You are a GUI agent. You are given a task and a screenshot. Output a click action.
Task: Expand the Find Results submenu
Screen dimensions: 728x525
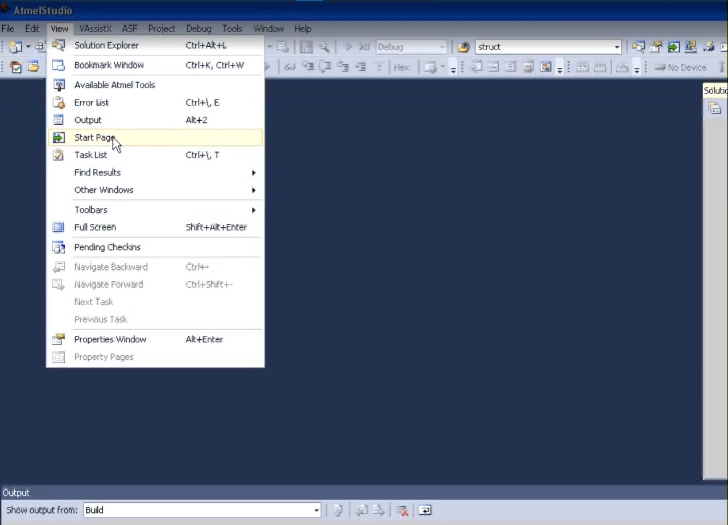(x=155, y=173)
